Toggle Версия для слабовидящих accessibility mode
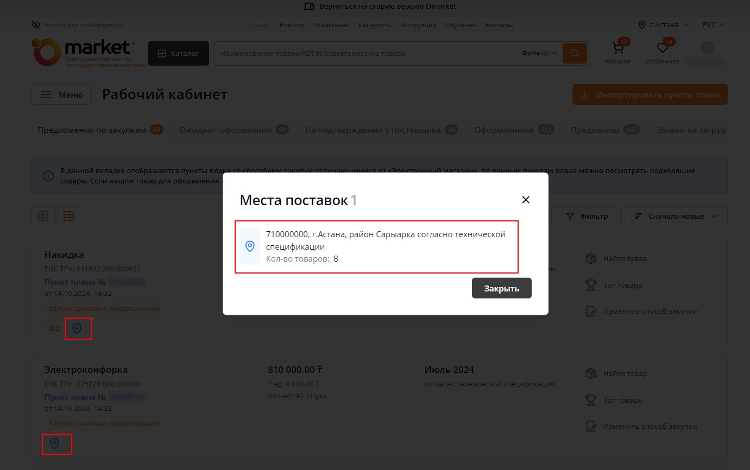 78,25
